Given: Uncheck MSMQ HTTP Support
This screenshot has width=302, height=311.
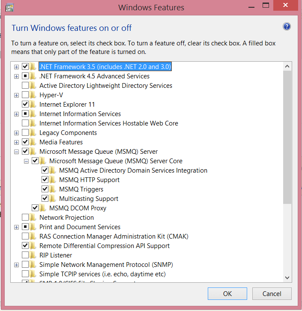Looking at the screenshot, I should (45, 179).
